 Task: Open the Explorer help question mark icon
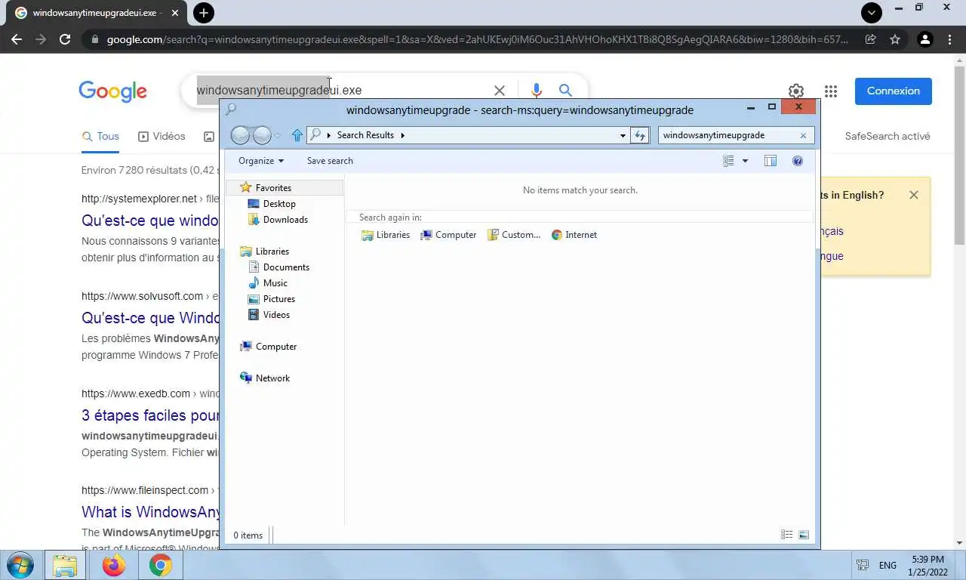tap(797, 161)
